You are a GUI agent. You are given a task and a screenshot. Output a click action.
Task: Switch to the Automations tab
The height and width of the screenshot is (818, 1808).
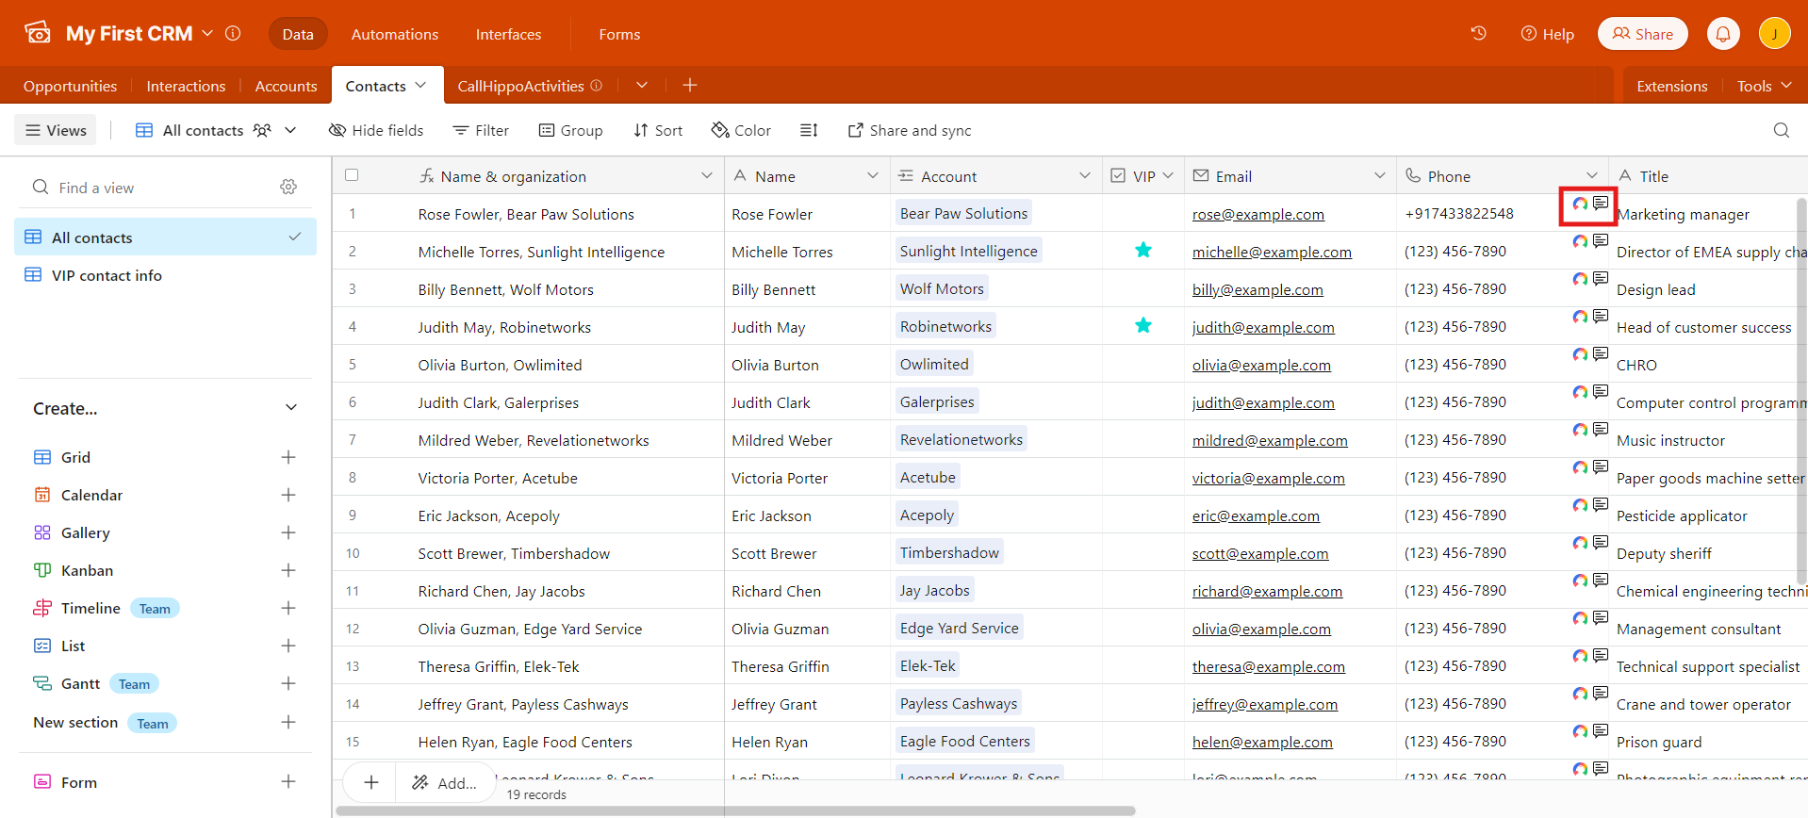[x=395, y=34]
